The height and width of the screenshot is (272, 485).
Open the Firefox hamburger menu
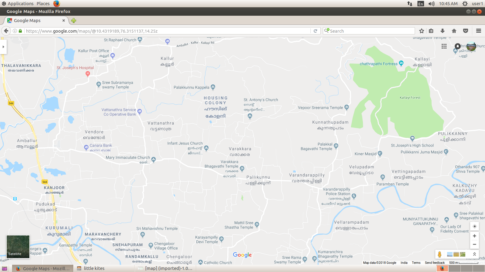479,31
